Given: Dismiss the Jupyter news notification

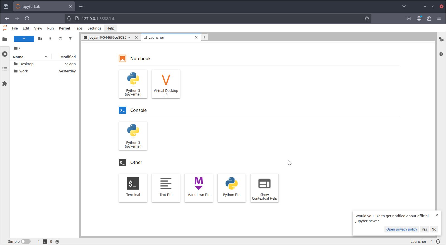Looking at the screenshot, I should 437,215.
